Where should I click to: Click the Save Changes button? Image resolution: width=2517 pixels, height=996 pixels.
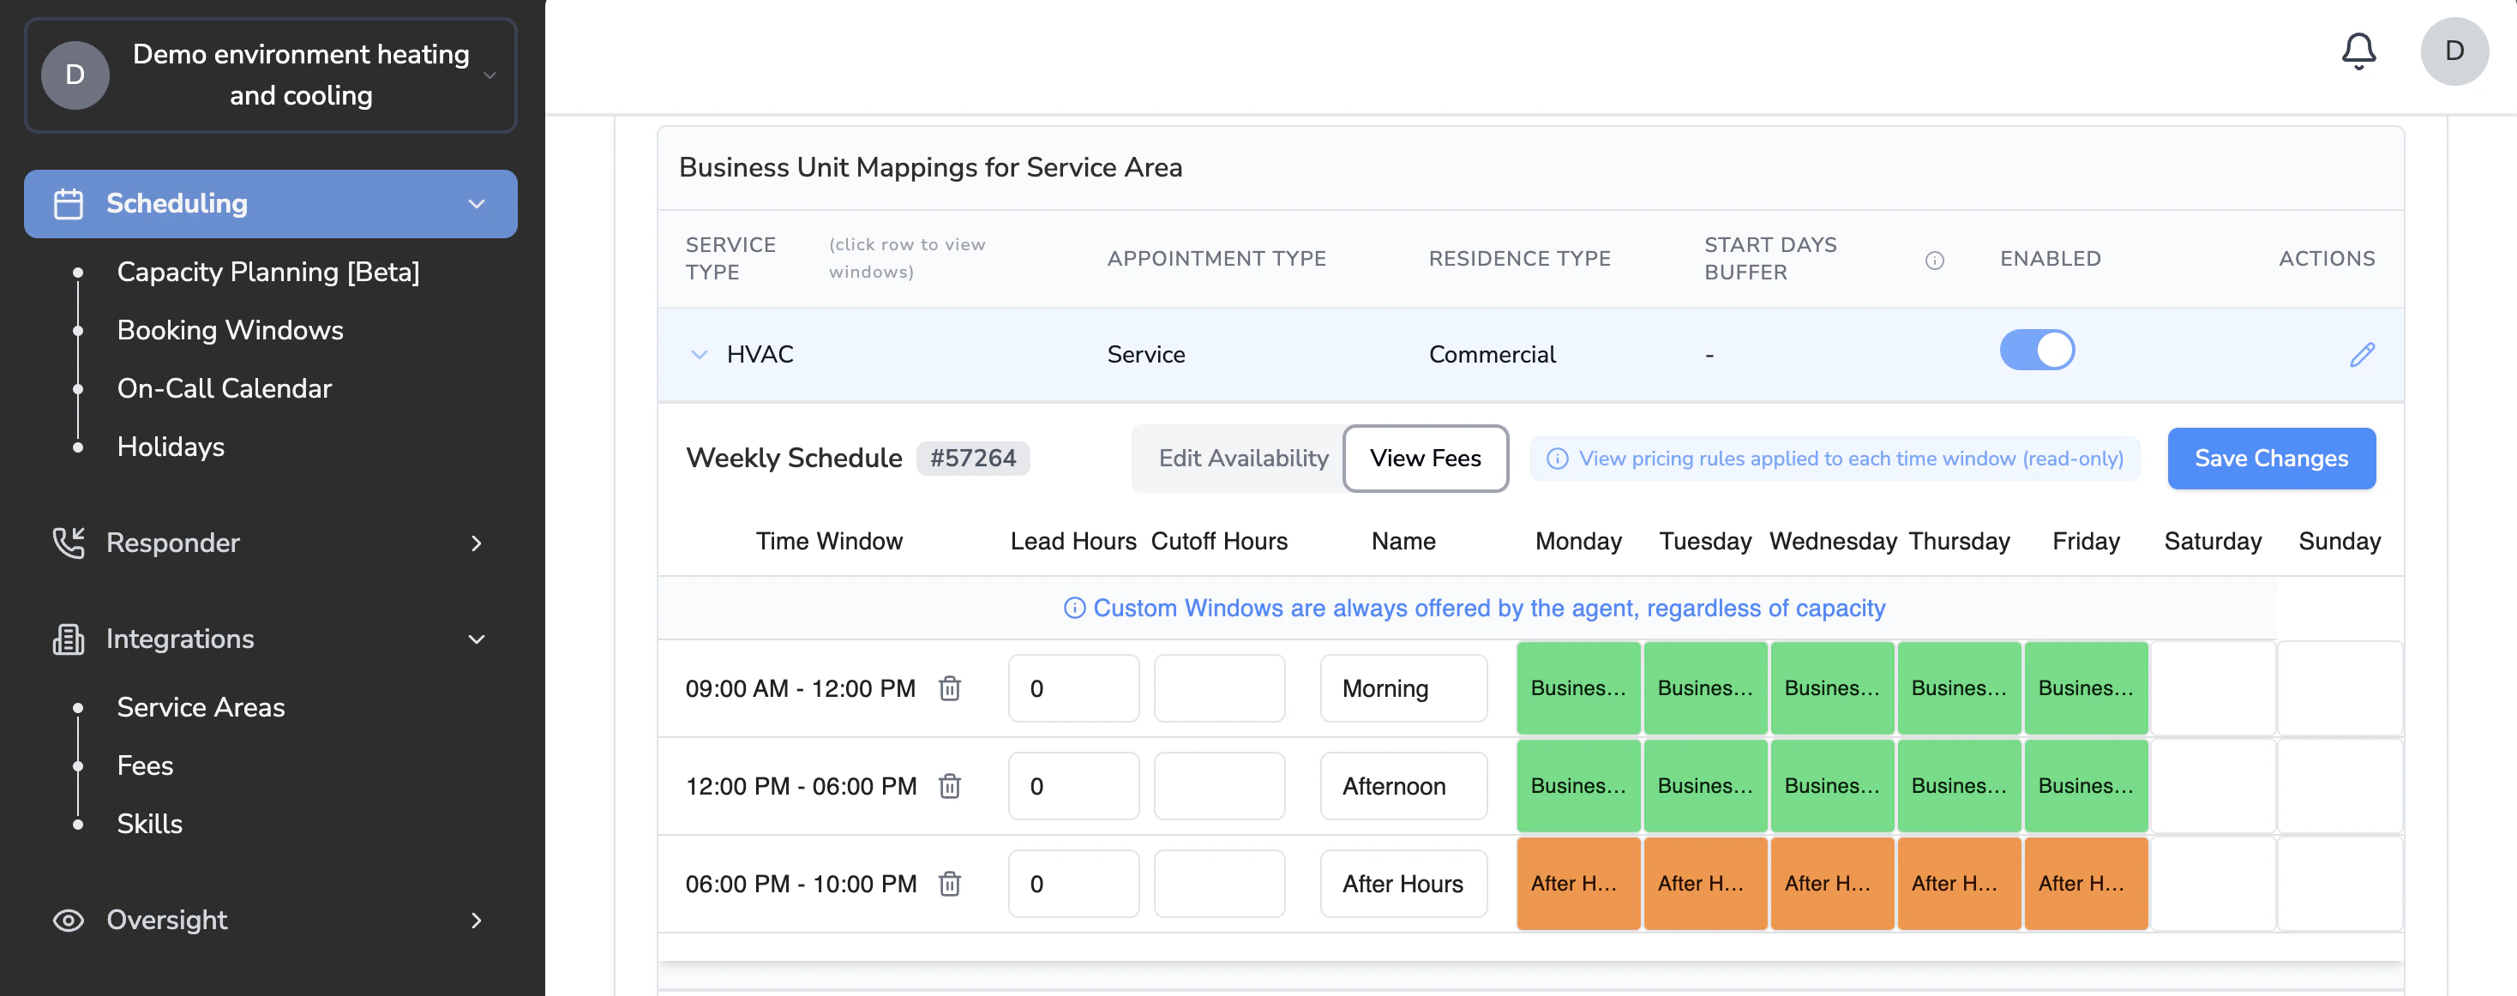tap(2270, 458)
